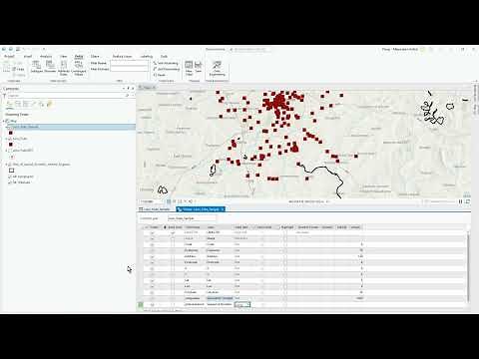Click the dark red symbol of highlighted layer
479x359 pixels.
coord(11,133)
